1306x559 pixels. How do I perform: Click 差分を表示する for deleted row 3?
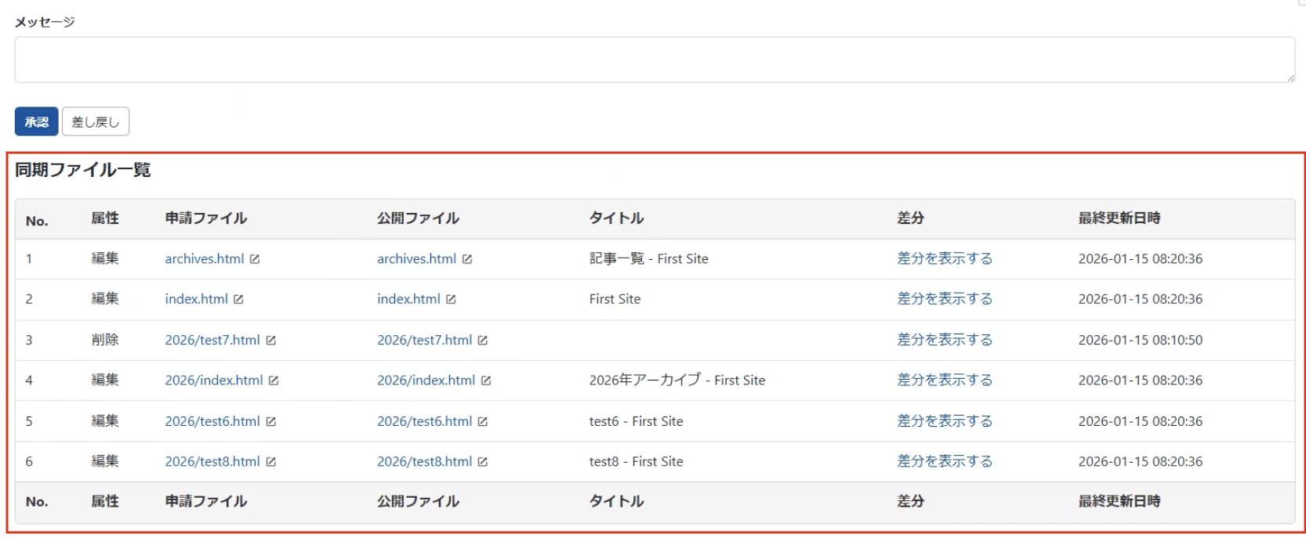[x=944, y=340]
